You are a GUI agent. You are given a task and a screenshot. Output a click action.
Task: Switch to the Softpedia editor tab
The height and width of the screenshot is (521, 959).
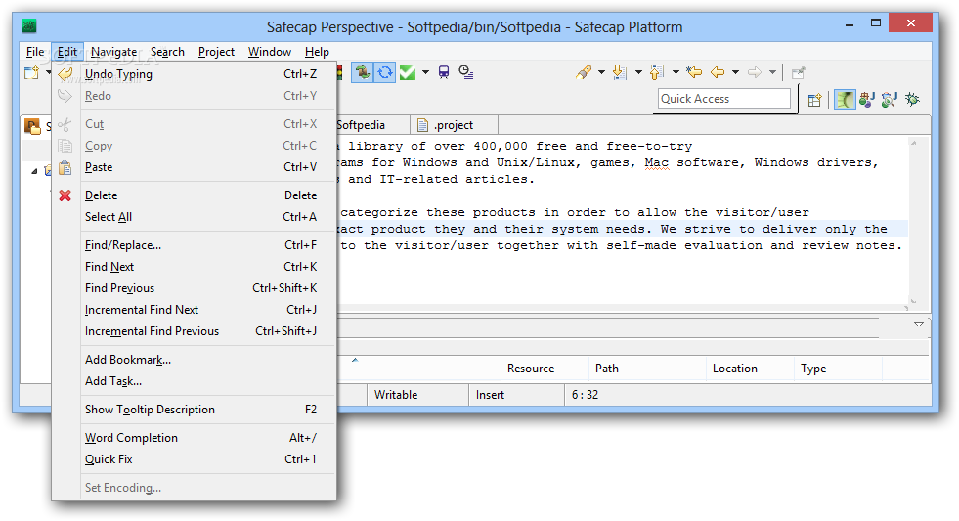(x=371, y=125)
